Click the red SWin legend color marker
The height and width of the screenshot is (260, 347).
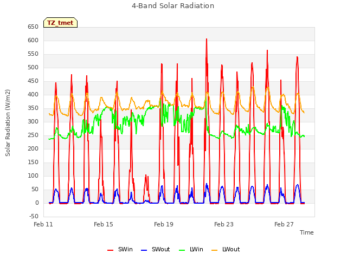(110, 250)
